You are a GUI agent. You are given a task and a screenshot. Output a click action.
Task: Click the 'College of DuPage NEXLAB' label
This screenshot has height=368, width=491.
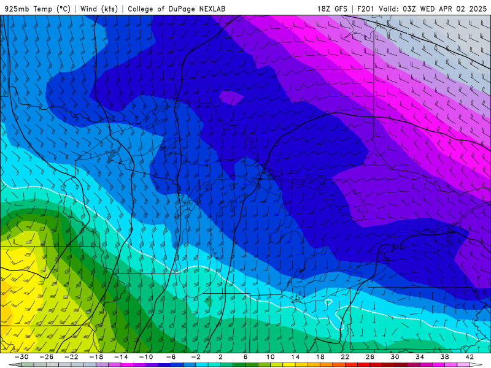[176, 9]
